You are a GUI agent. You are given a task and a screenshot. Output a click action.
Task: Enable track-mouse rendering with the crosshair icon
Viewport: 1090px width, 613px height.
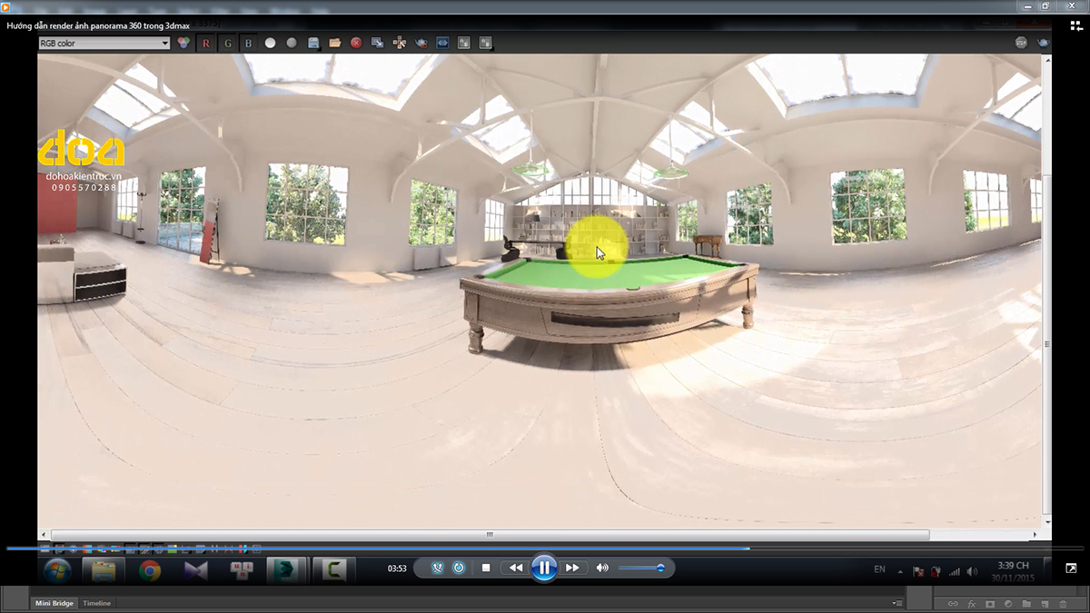400,42
